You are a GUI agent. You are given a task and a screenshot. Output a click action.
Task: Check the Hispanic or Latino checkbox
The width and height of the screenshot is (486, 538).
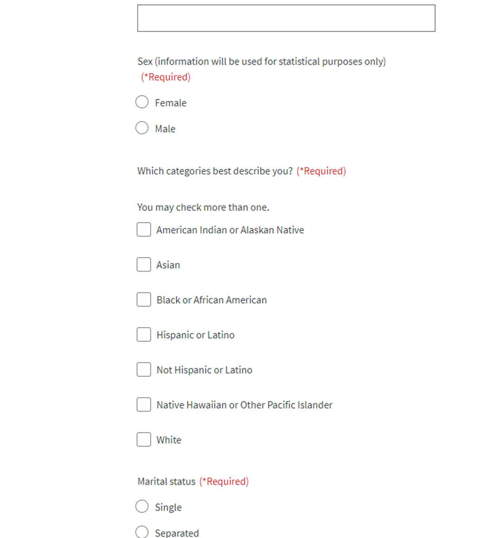click(x=144, y=335)
